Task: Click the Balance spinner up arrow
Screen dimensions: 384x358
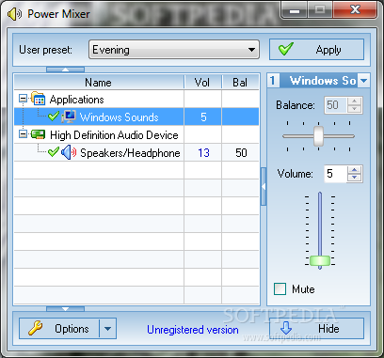Action: (355, 101)
